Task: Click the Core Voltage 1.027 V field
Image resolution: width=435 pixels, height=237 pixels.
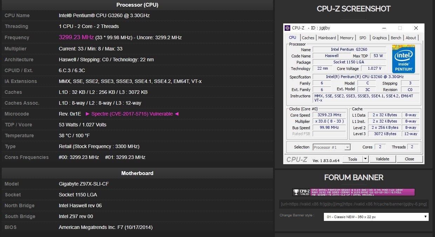Action: [x=374, y=69]
